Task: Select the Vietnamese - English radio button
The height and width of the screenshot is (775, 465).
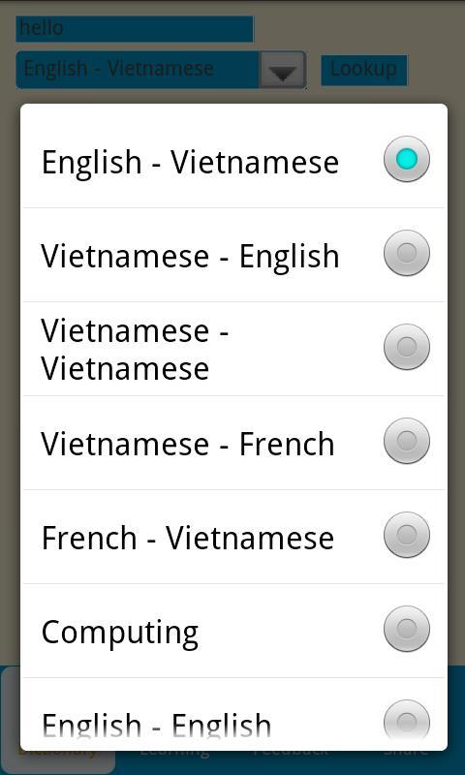Action: pos(407,253)
